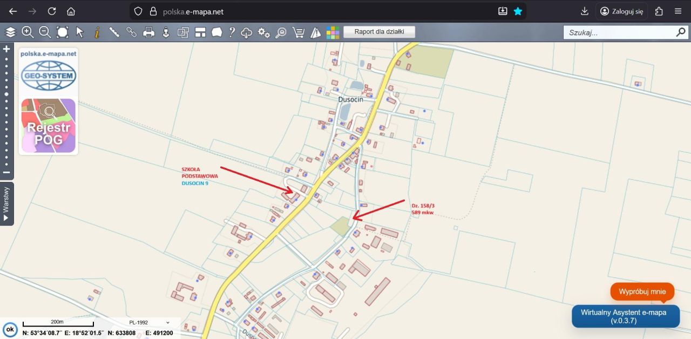Open the map layers stack icon
The height and width of the screenshot is (339, 691).
pyautogui.click(x=10, y=32)
